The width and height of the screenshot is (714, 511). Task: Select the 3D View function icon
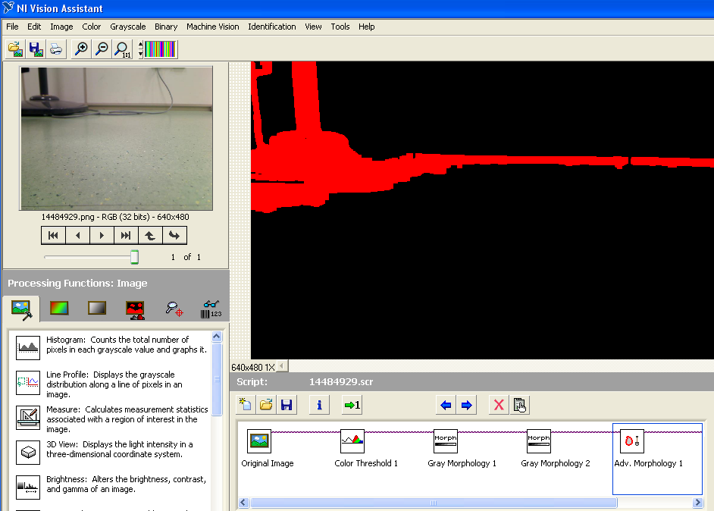[x=28, y=452]
